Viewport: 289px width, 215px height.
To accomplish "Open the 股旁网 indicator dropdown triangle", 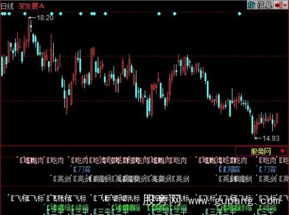I will (283, 151).
